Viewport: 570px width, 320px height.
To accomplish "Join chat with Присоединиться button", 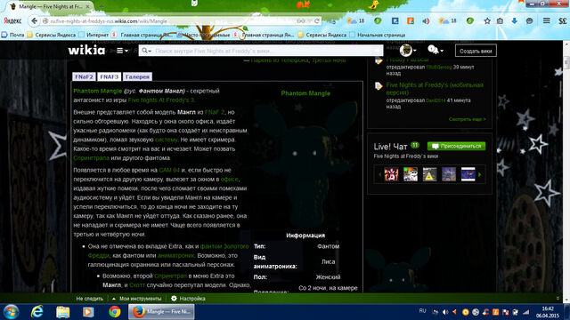I will point(456,146).
